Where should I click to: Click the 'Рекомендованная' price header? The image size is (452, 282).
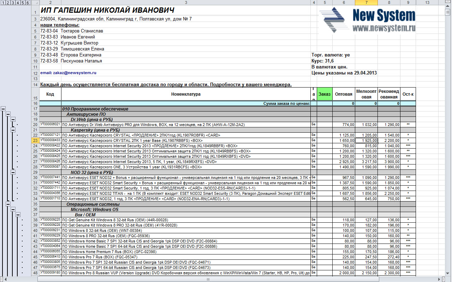click(389, 94)
